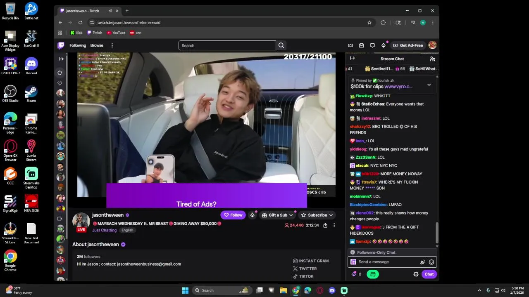This screenshot has height=297, width=529.
Task: Show hidden system tray icons
Action: (479, 290)
